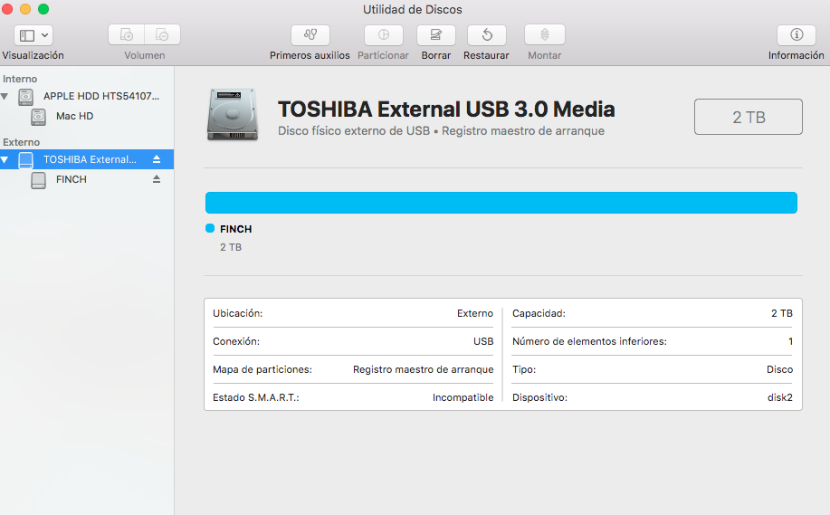Image resolution: width=830 pixels, height=515 pixels.
Task: Open the Información info button
Action: 797,35
